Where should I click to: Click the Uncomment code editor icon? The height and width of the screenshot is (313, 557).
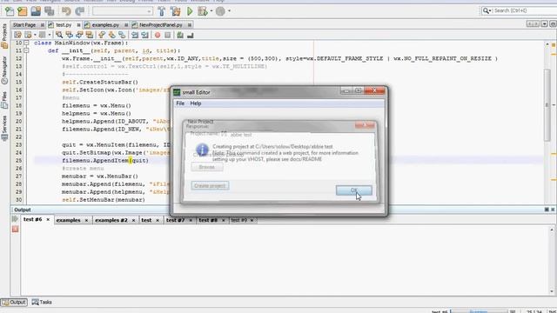point(190,35)
